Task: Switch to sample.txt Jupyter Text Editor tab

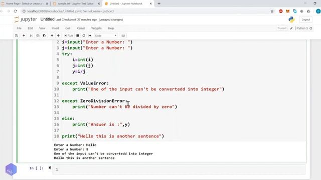Action: click(76, 3)
